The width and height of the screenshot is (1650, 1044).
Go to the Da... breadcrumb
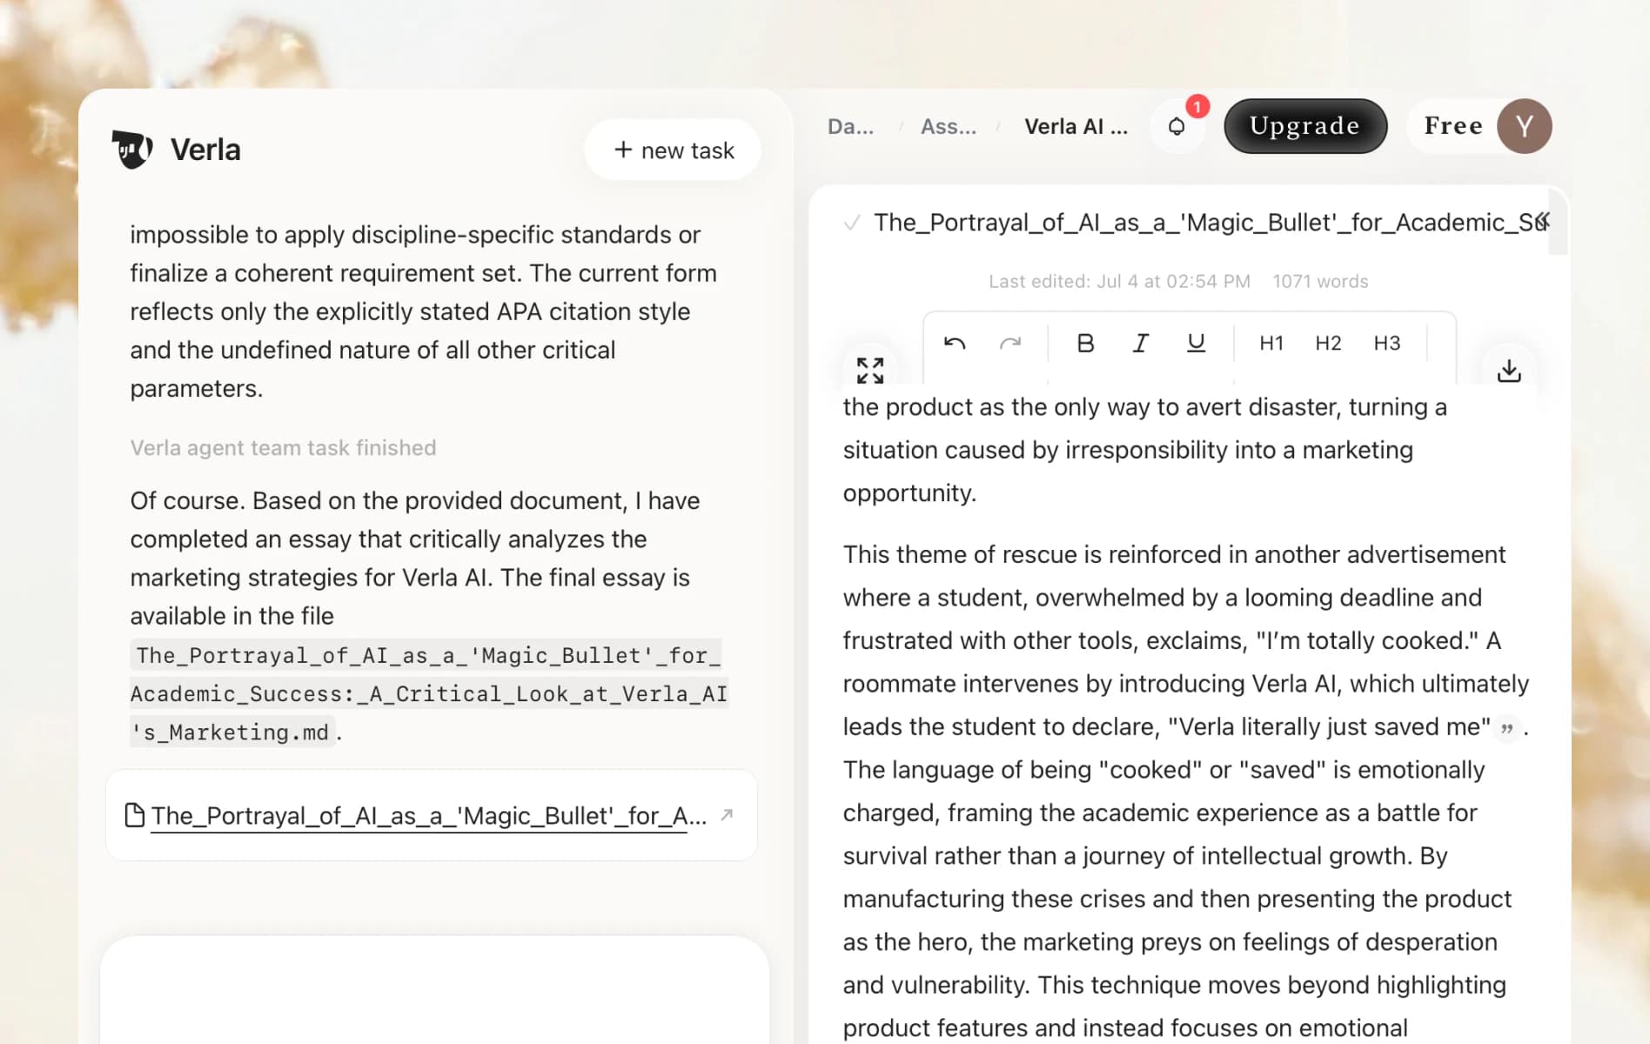pyautogui.click(x=850, y=127)
